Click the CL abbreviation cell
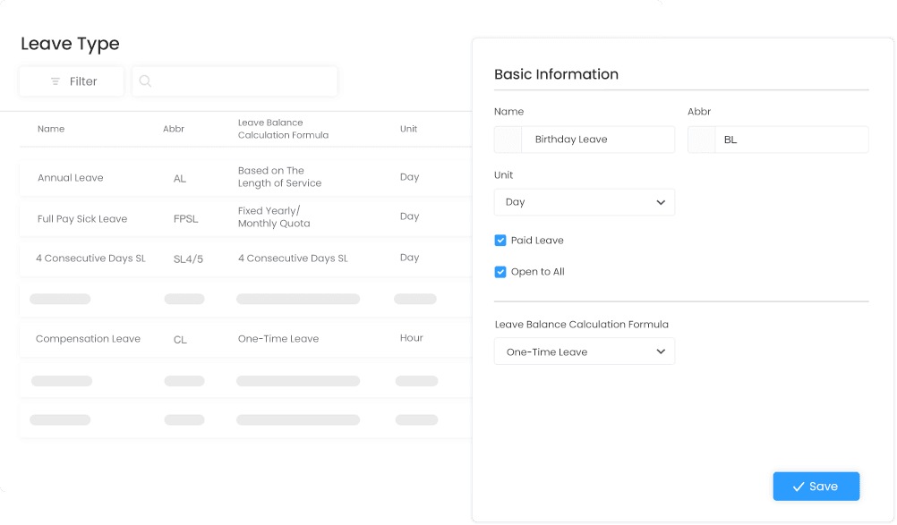The height and width of the screenshot is (525, 897). click(180, 339)
